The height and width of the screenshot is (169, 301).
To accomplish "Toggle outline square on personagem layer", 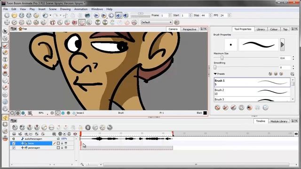I will point(58,148).
